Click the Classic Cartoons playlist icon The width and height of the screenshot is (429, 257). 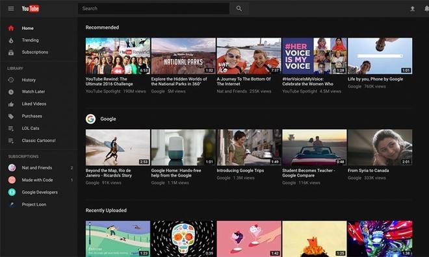point(11,141)
